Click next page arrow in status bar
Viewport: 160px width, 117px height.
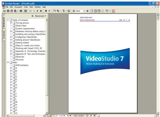(x=68, y=116)
